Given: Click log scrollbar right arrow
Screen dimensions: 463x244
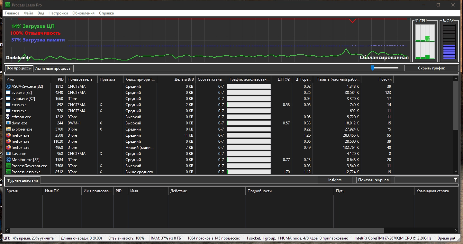Looking at the screenshot, I should click(x=456, y=230).
